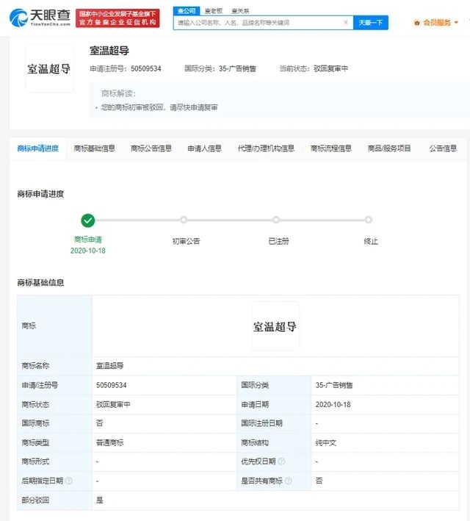470x521 pixels.
Task: Click table value 是 for 部分驳回
Action: [100, 500]
